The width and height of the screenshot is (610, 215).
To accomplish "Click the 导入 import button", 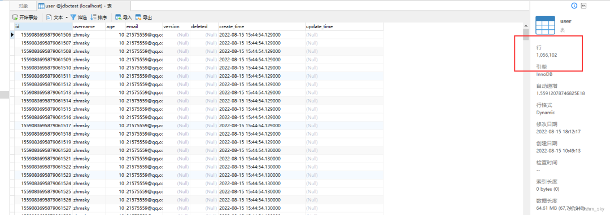I will tap(124, 17).
